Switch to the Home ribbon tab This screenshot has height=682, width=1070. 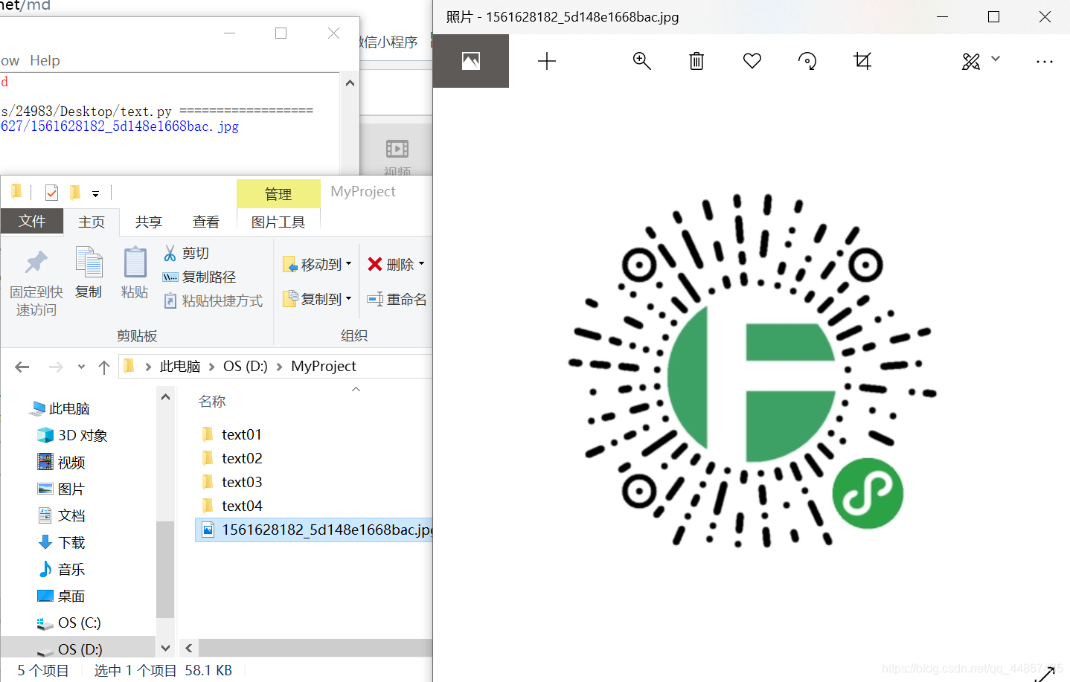pos(92,222)
